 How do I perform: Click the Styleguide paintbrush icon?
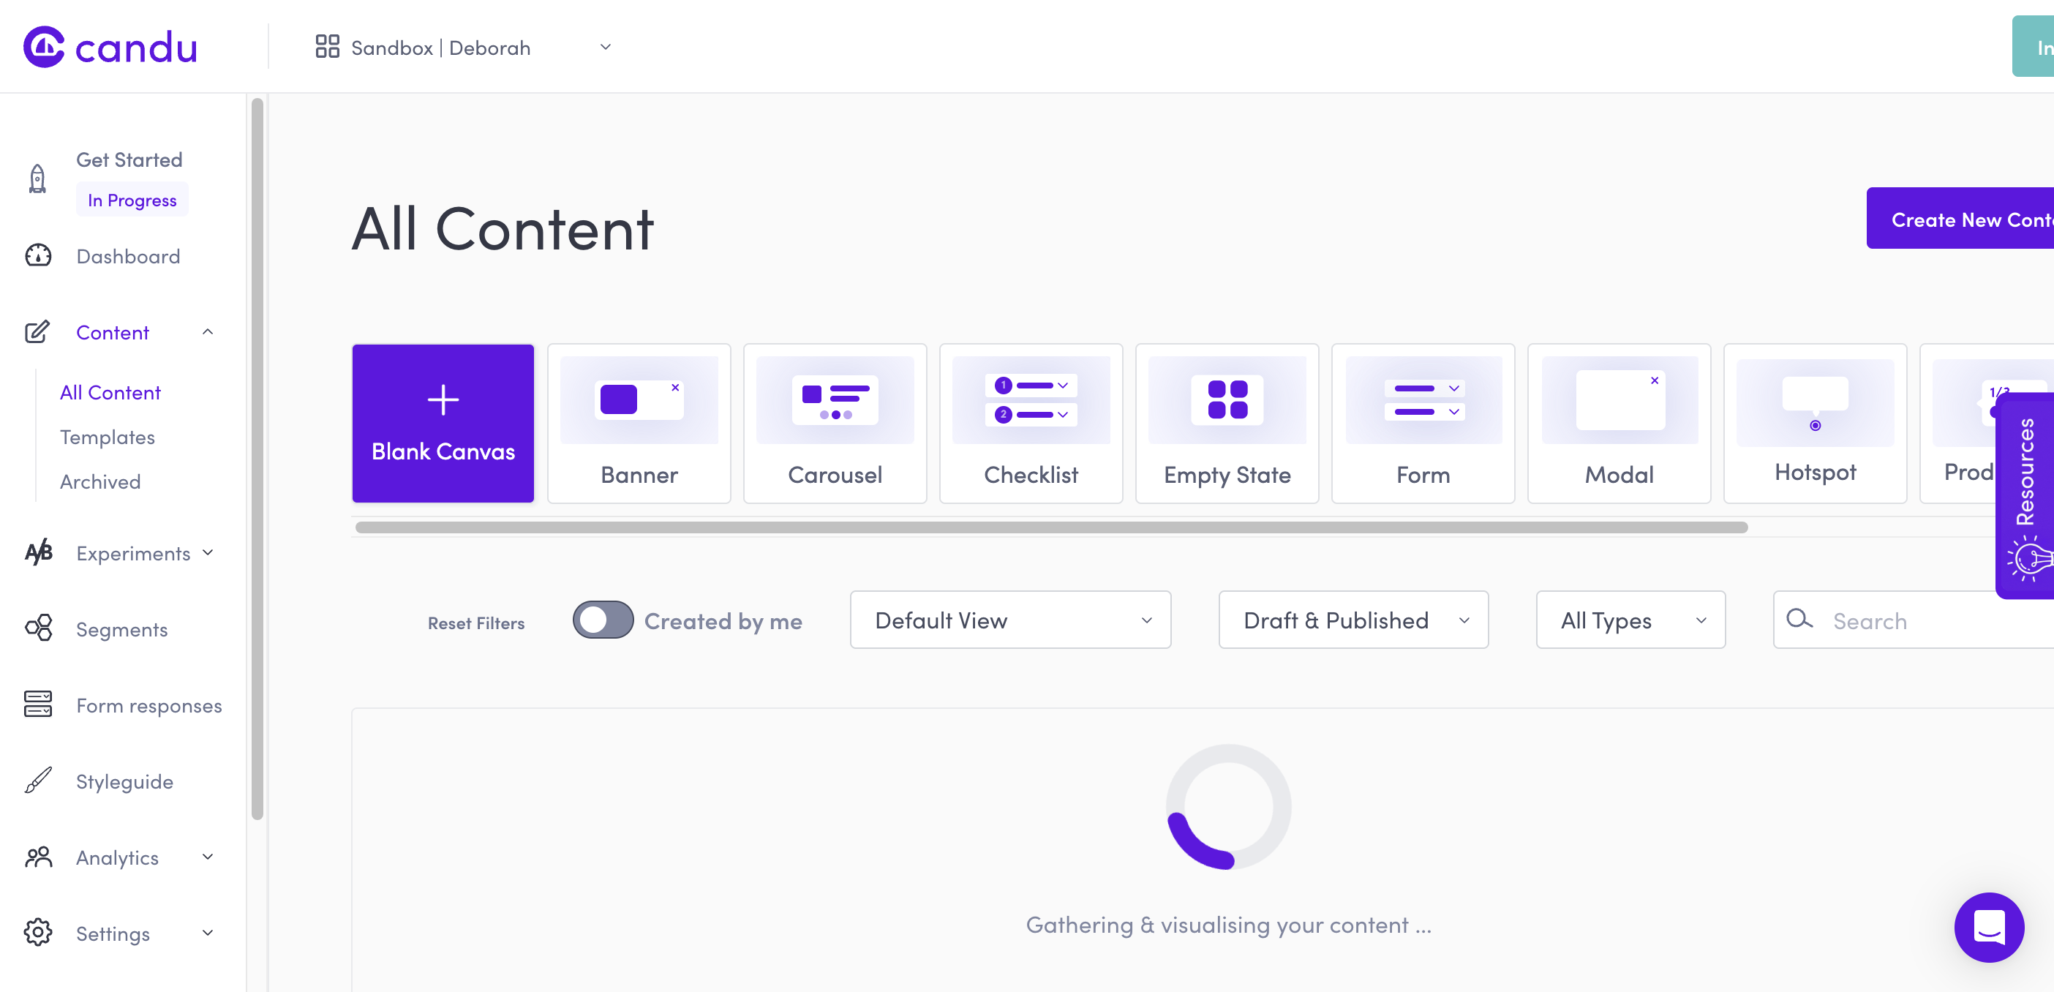click(x=37, y=781)
